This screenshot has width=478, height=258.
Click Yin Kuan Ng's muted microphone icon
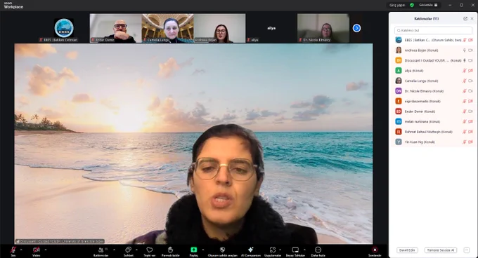click(x=465, y=142)
